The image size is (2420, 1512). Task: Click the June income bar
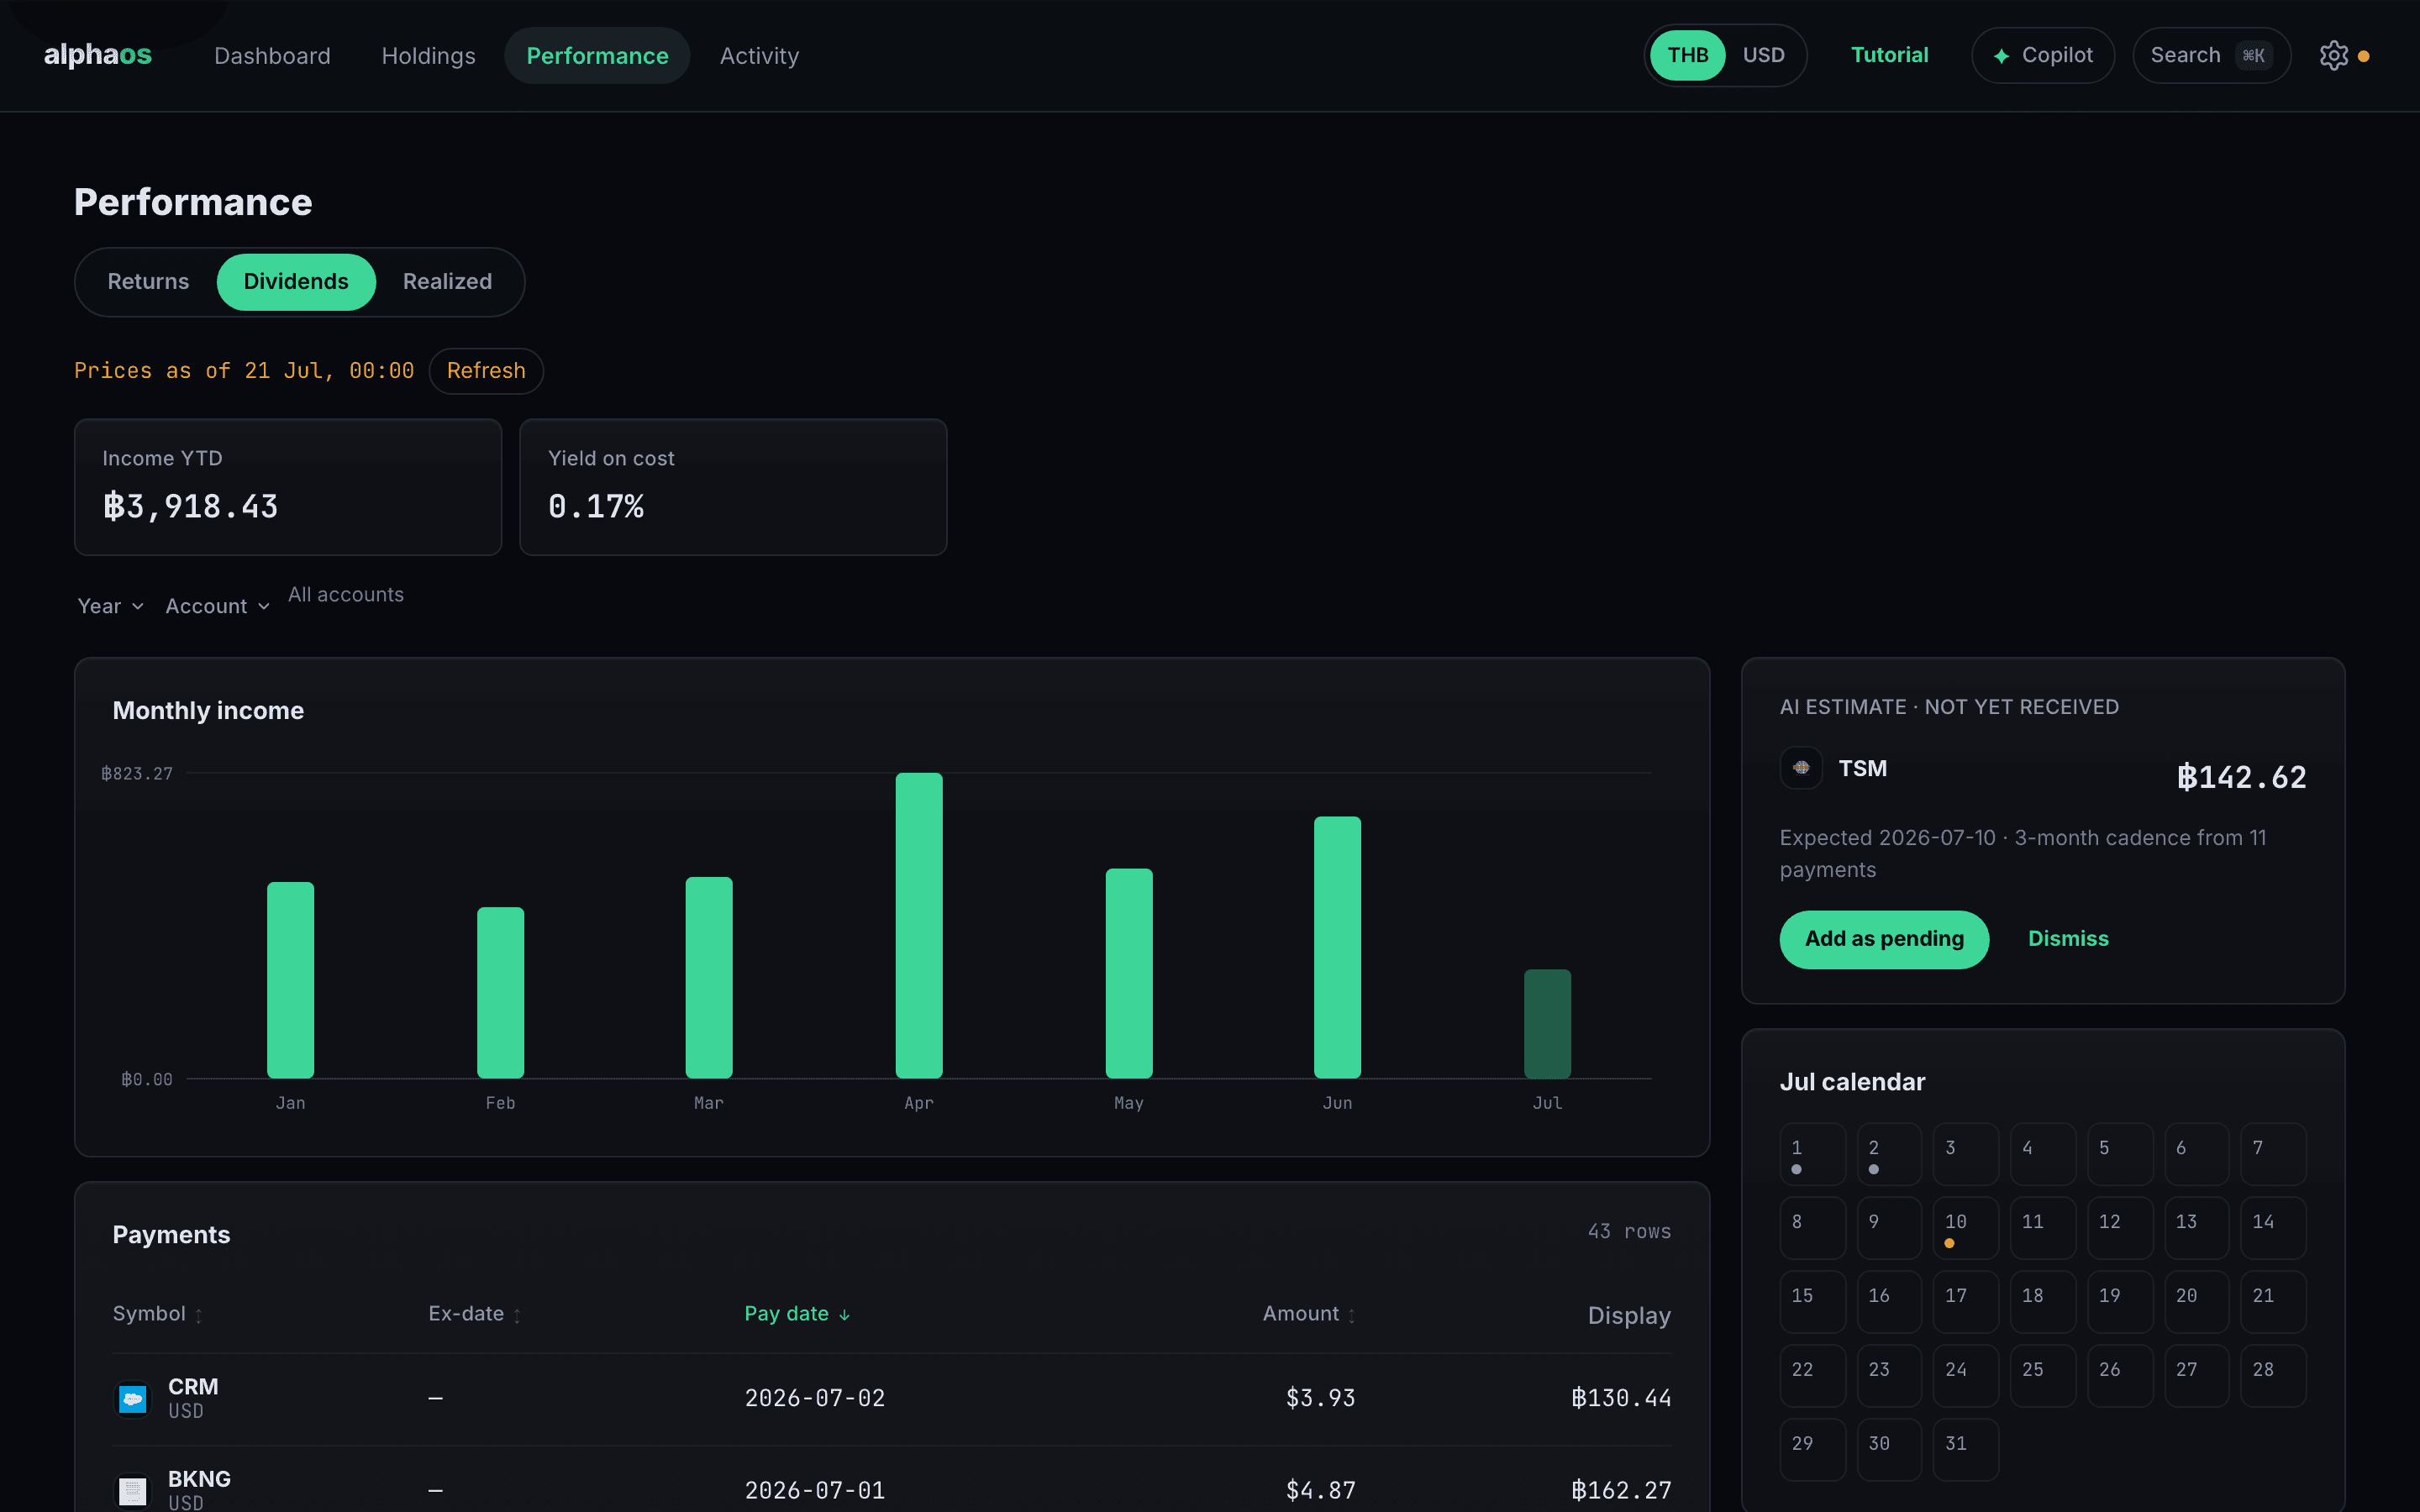1337,947
